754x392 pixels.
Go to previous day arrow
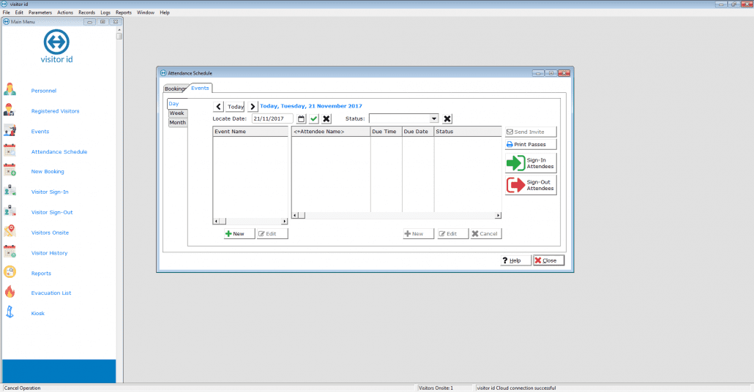pyautogui.click(x=218, y=106)
